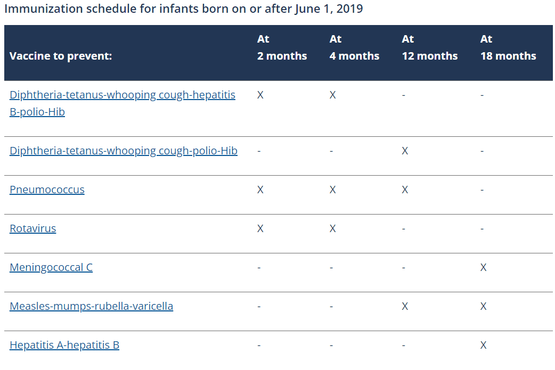This screenshot has height=370, width=555.
Task: Open the Rotavirus vaccine link
Action: tap(32, 228)
